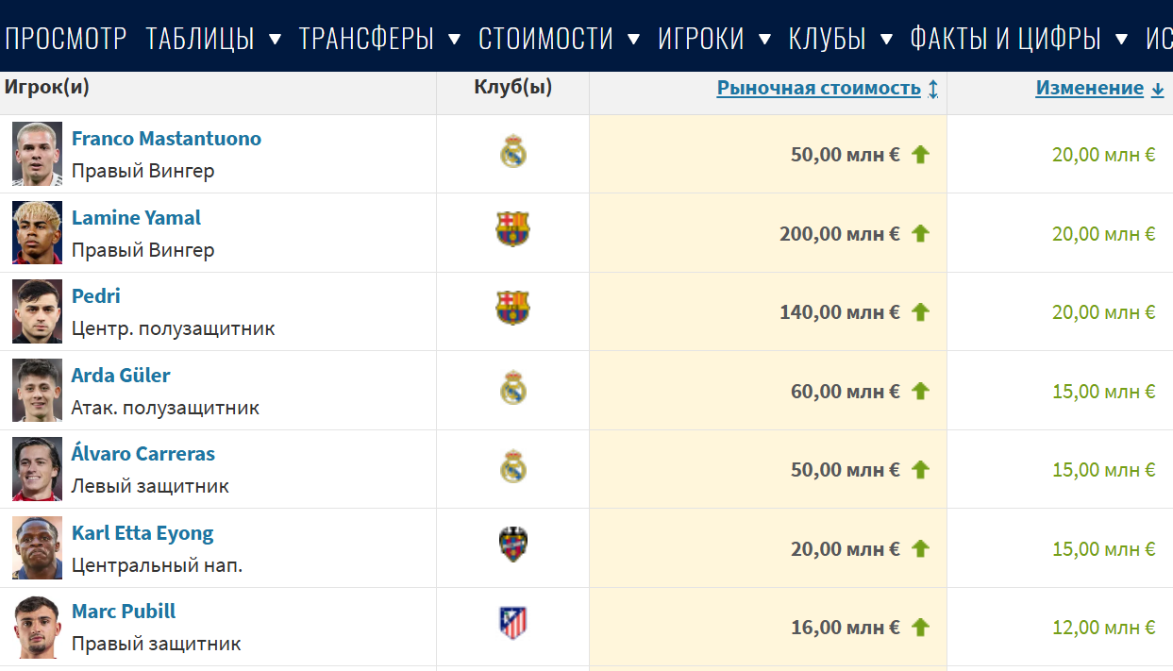Viewport: 1173px width, 671px height.
Task: Click Barcelona crest next to Lamine Yamal
Action: (x=512, y=230)
